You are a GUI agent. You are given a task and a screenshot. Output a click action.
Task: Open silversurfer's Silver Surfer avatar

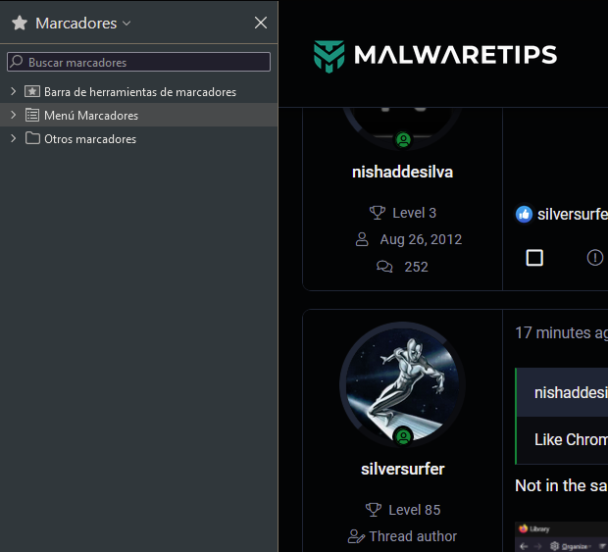click(x=402, y=384)
